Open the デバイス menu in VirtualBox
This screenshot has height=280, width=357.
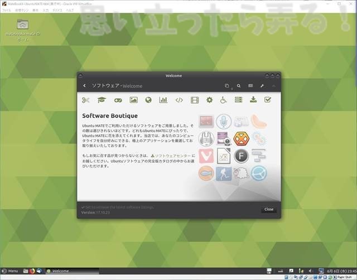57,10
